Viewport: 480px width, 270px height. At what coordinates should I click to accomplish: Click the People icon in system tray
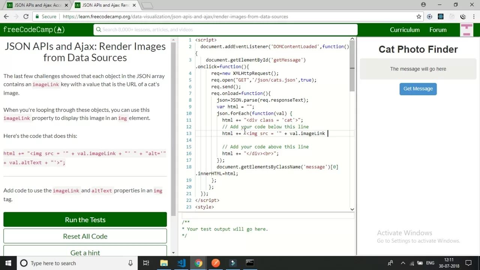391,263
